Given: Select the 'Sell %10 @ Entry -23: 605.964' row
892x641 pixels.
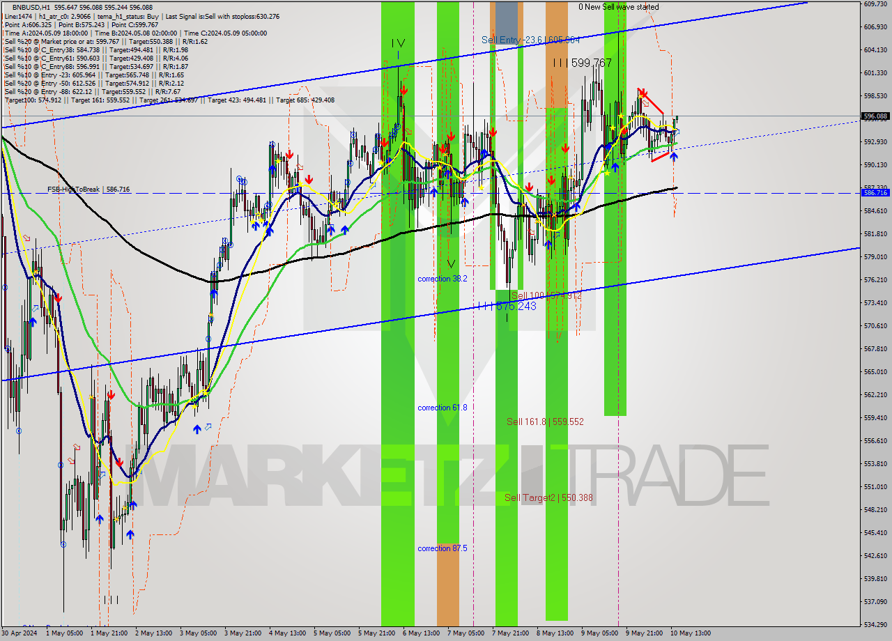Looking at the screenshot, I should (x=93, y=75).
